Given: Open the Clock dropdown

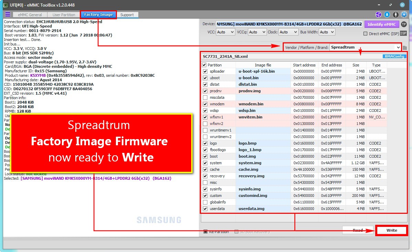Looking at the screenshot, I should 288,32.
